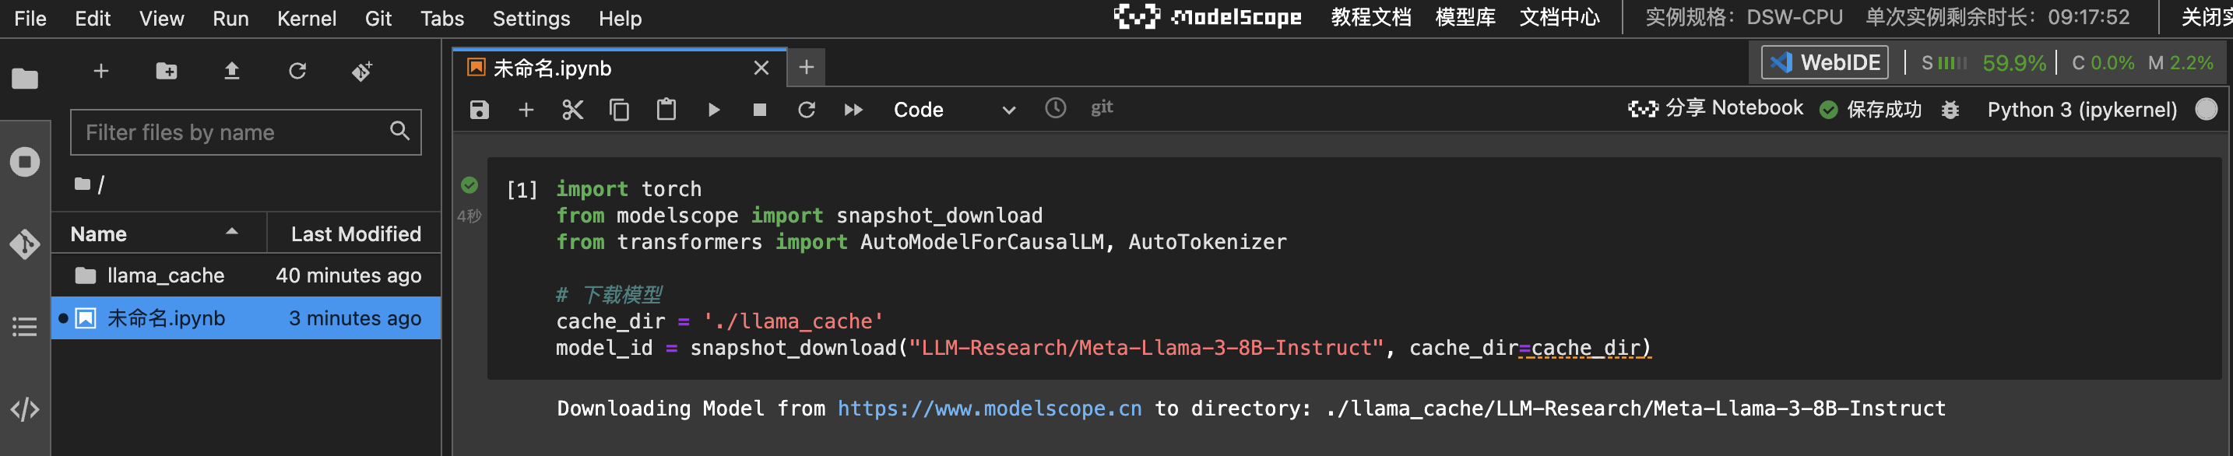Restart kernel and run all cells

pyautogui.click(x=853, y=110)
